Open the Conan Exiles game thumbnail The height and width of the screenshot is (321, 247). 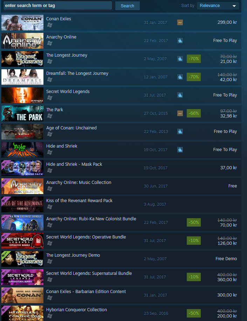coord(22,22)
